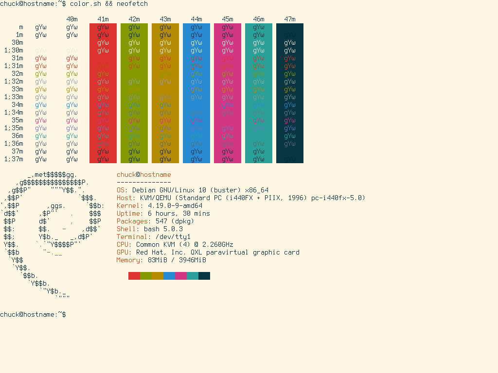This screenshot has width=498, height=373.
Task: Click the "color.sh && neofetch" command text
Action: coord(109,4)
